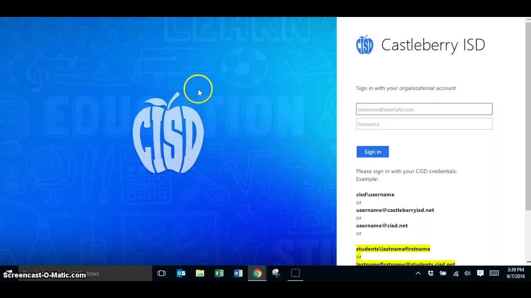Screen dimensions: 531x298
Task: Open Word from the taskbar
Action: pos(238,274)
